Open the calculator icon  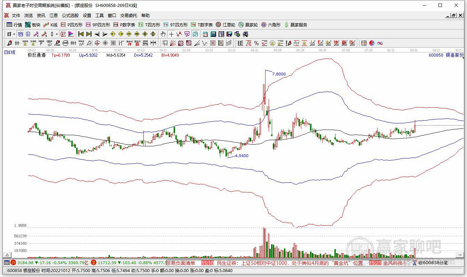point(213,34)
